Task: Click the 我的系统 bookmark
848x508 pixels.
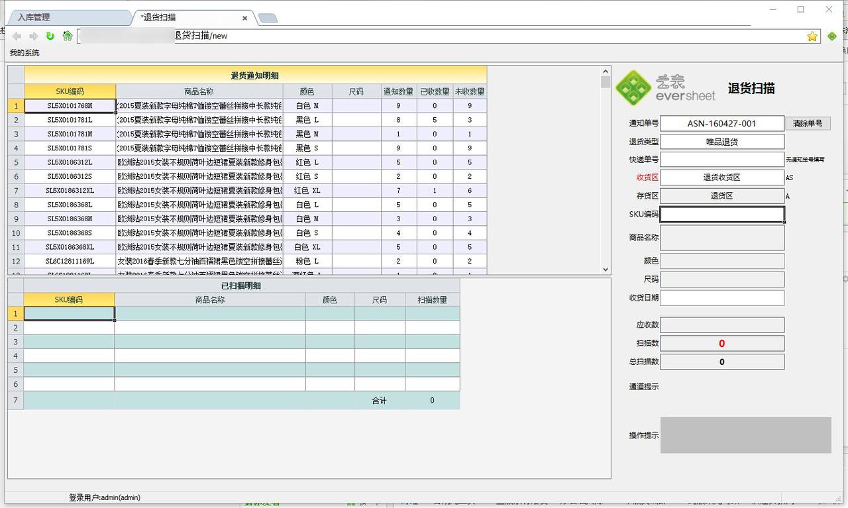Action: coord(25,53)
